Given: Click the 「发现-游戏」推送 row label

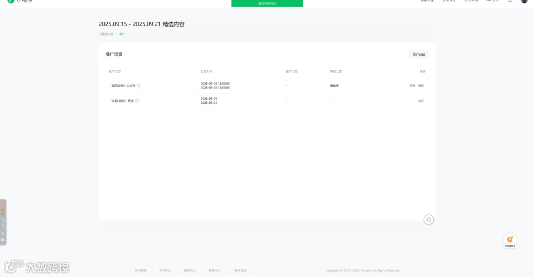Looking at the screenshot, I should pyautogui.click(x=121, y=101).
